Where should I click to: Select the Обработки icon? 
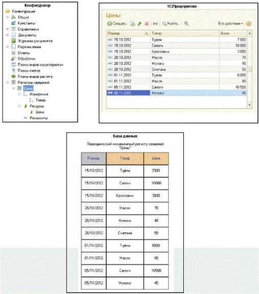[13, 59]
